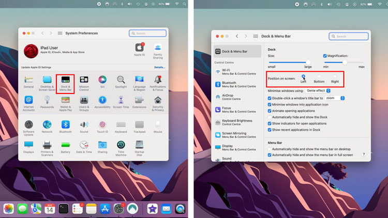Open Mission Control preferences
388x218 pixels.
pyautogui.click(x=84, y=80)
